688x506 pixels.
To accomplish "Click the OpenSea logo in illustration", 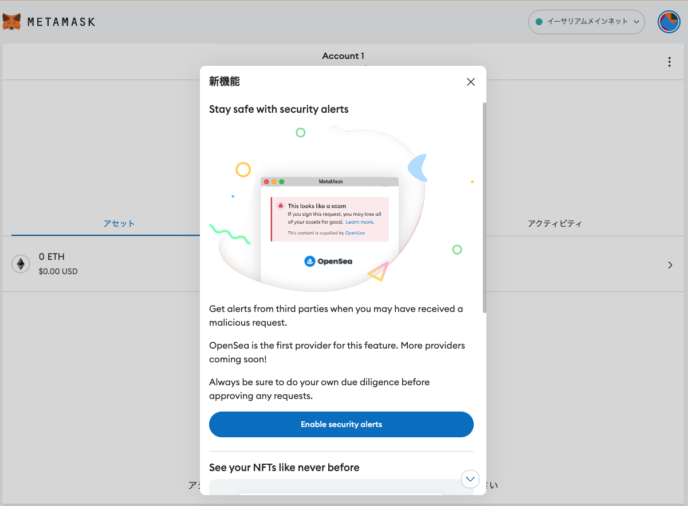I will pyautogui.click(x=328, y=261).
